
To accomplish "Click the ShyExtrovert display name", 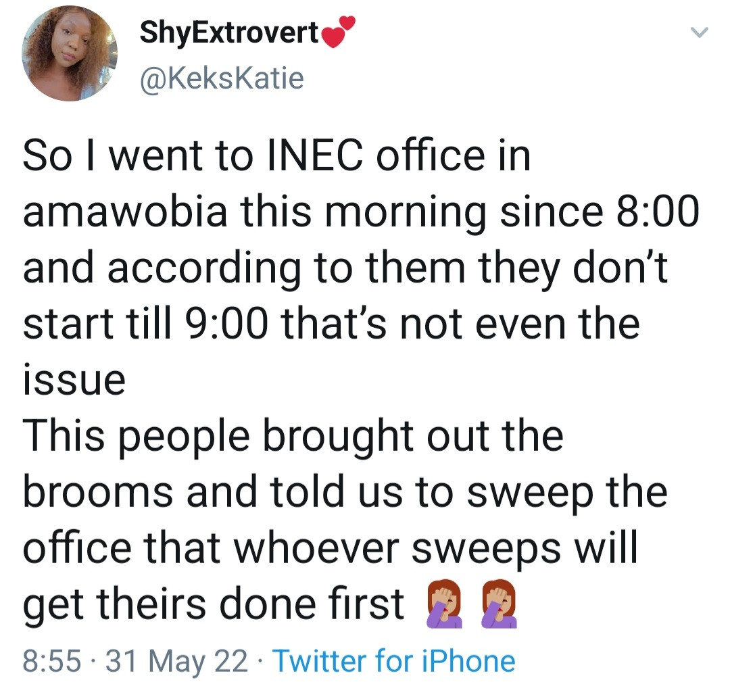I will pos(229,33).
